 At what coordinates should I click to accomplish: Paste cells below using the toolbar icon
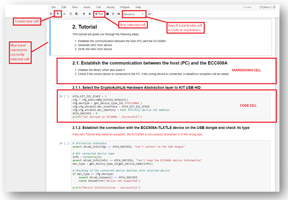(77, 14)
